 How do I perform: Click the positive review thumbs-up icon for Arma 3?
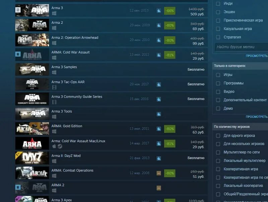(158, 11)
